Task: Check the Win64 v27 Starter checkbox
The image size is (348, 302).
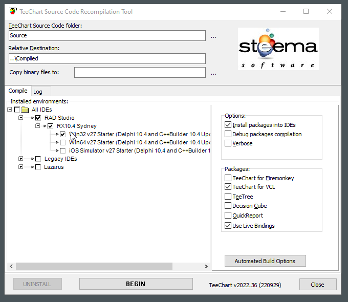Action: tap(62, 143)
